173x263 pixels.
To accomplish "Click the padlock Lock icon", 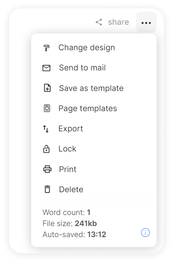I will click(46, 149).
